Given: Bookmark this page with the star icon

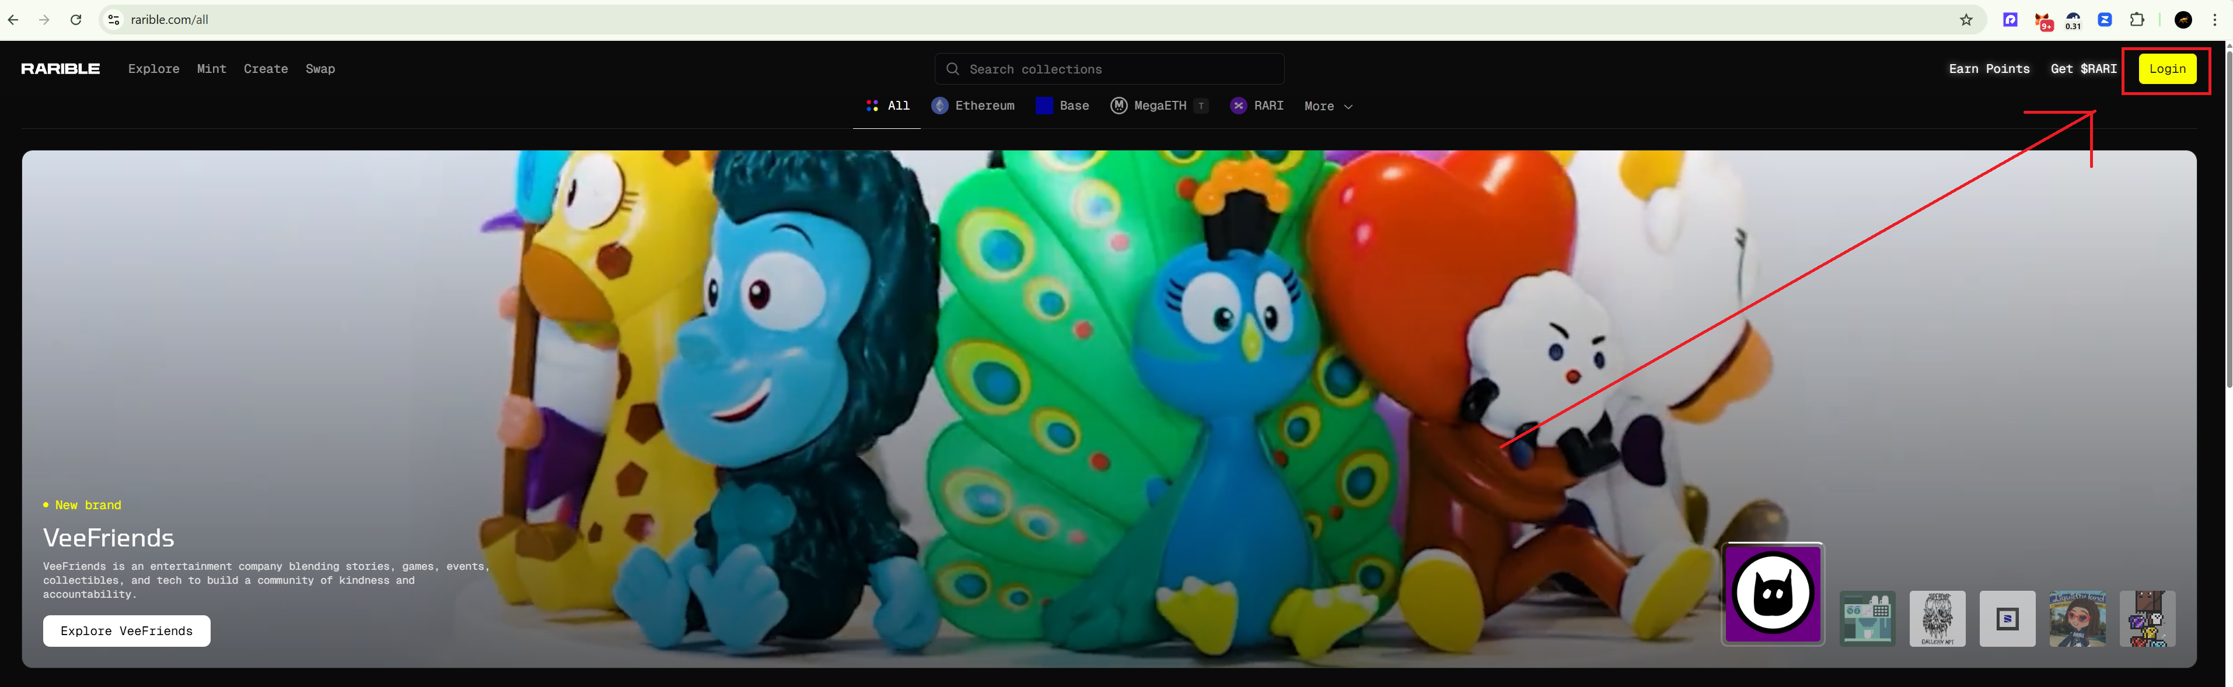Looking at the screenshot, I should click(1966, 20).
